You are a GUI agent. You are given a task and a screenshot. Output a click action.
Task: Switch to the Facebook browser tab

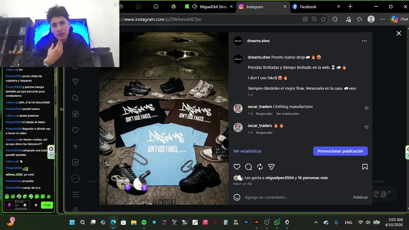(x=316, y=7)
